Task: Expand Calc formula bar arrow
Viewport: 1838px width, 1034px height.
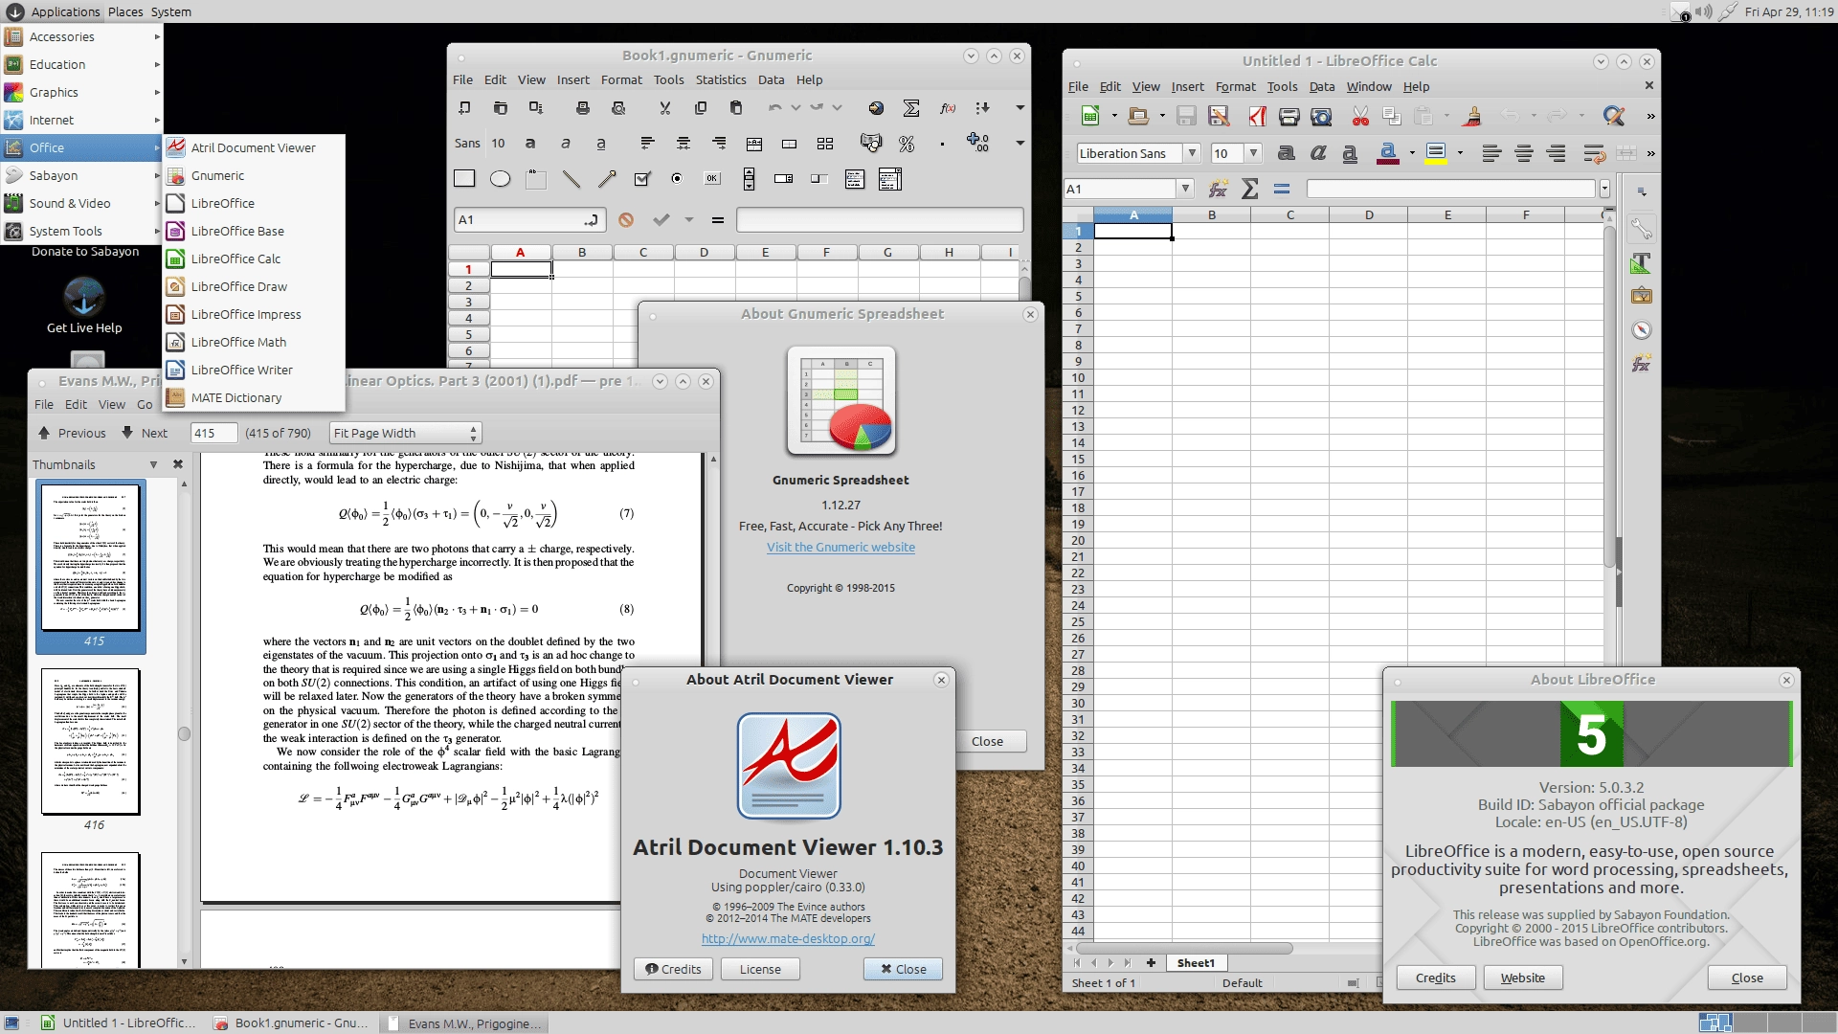Action: click(x=1604, y=189)
